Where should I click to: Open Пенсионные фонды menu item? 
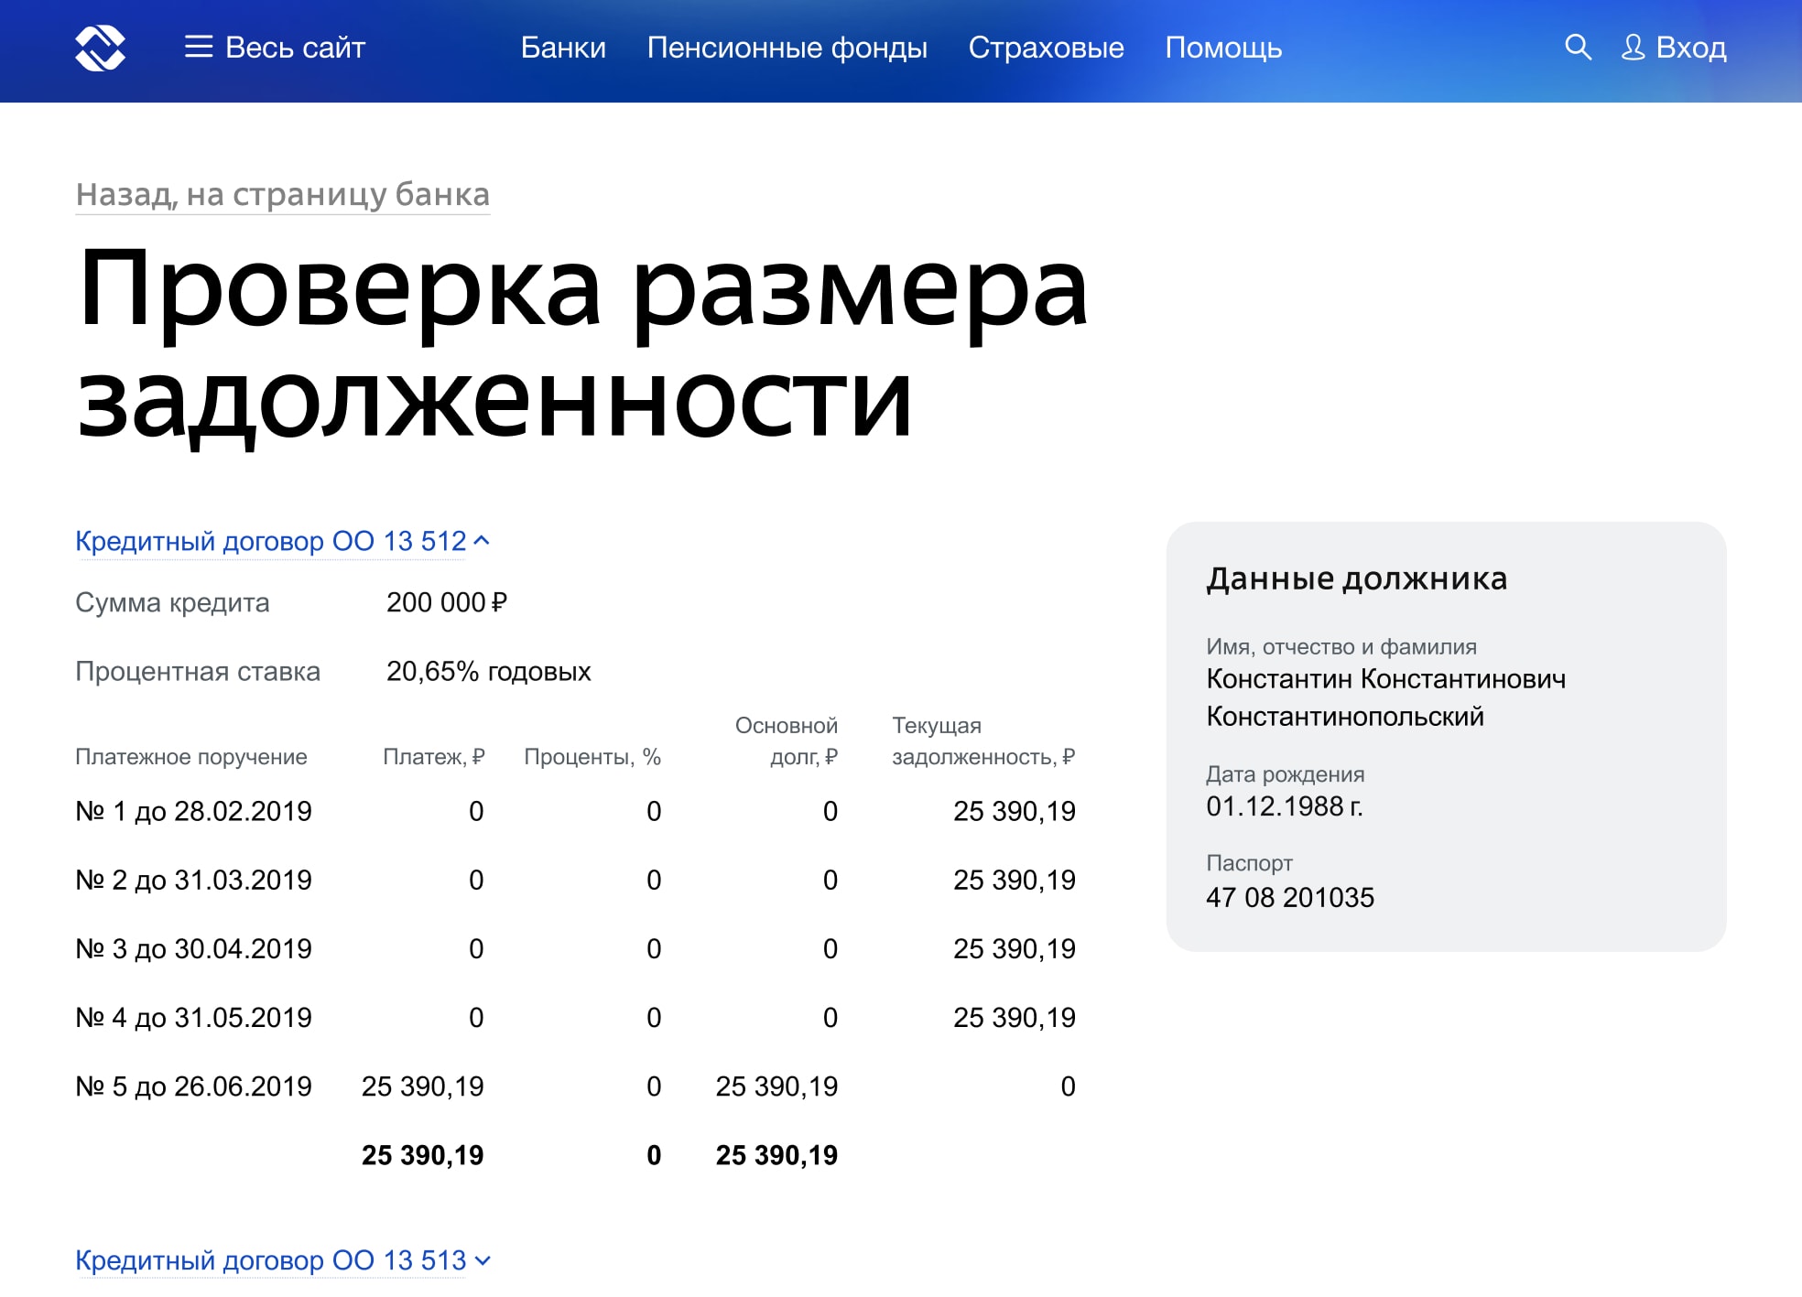pyautogui.click(x=787, y=48)
